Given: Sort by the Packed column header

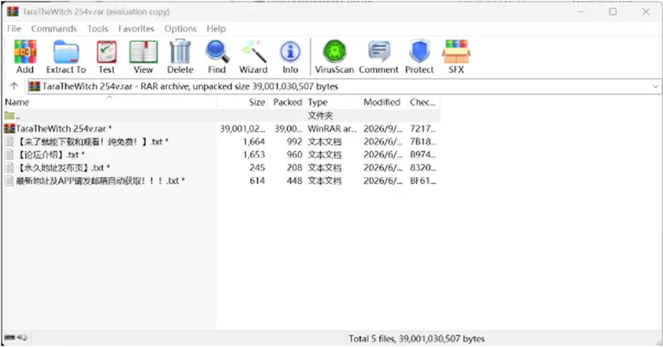Looking at the screenshot, I should pos(287,102).
